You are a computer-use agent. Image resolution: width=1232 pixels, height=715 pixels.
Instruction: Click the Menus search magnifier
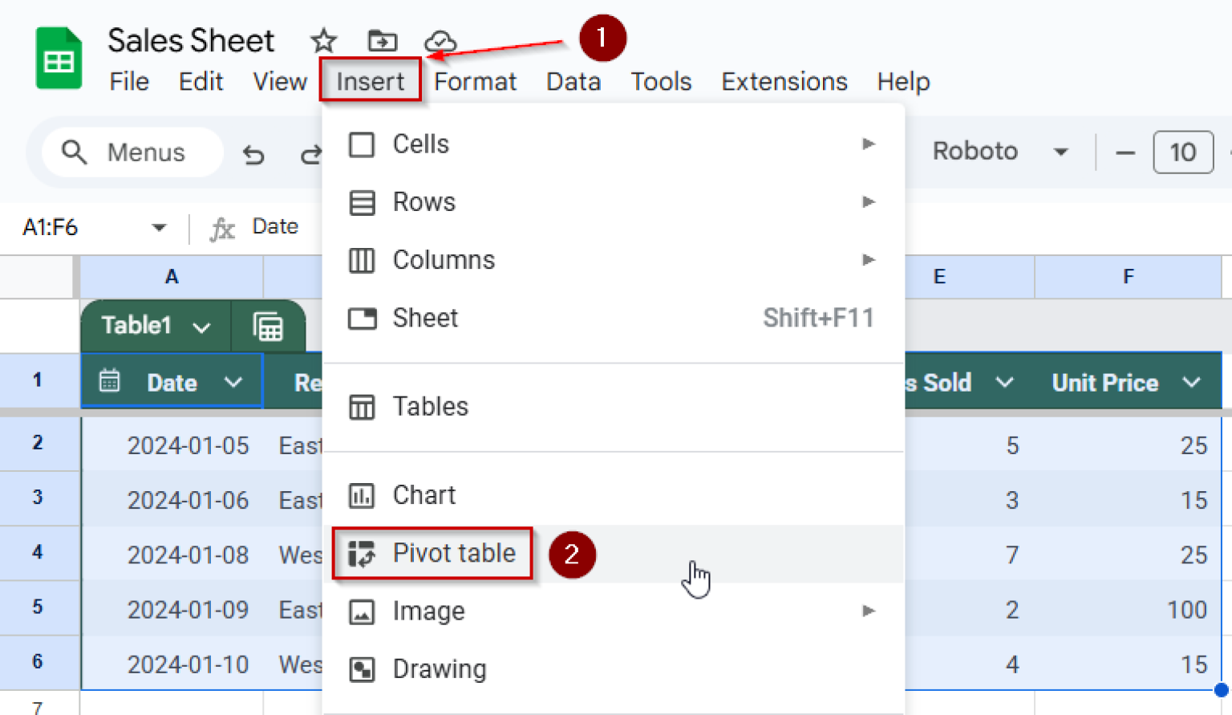[x=75, y=152]
